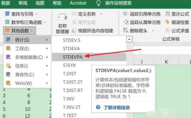The image size is (191, 118).
Task: Expand the 数学和三角函数 dropdown arrow
Action: coord(44,23)
